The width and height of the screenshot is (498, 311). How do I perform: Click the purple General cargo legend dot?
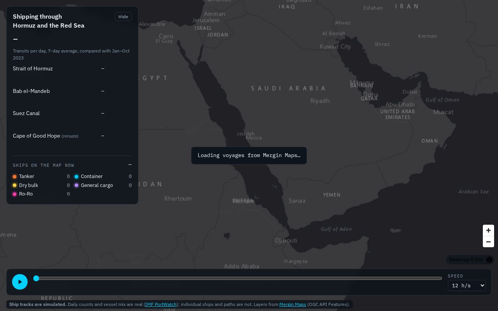pyautogui.click(x=77, y=185)
